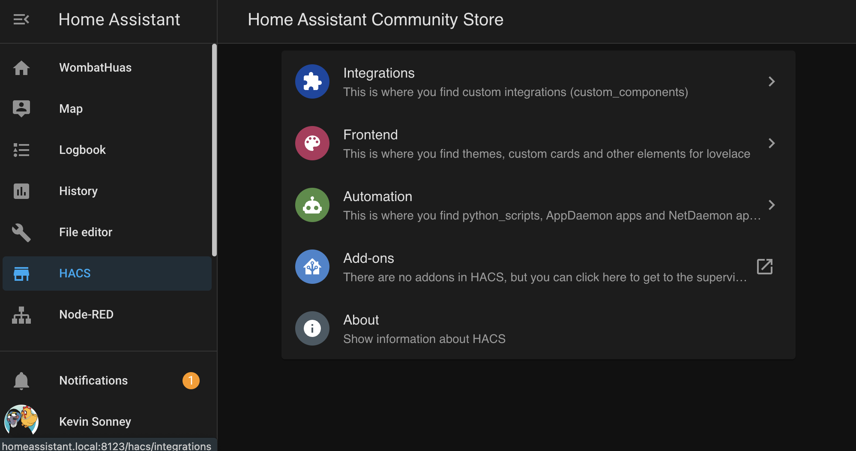The height and width of the screenshot is (451, 856).
Task: Collapse the sidebar with the menu icon
Action: [x=21, y=19]
